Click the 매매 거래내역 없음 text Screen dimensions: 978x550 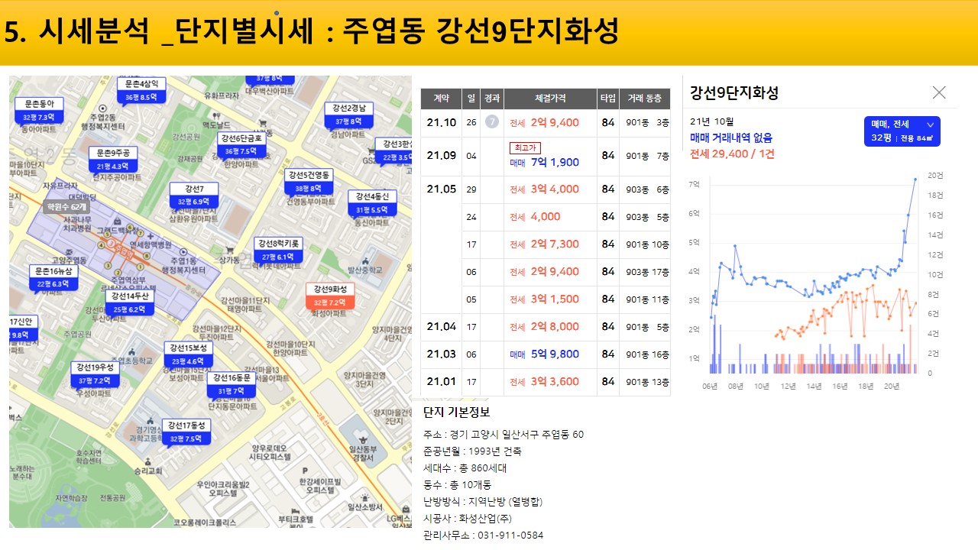coord(731,137)
